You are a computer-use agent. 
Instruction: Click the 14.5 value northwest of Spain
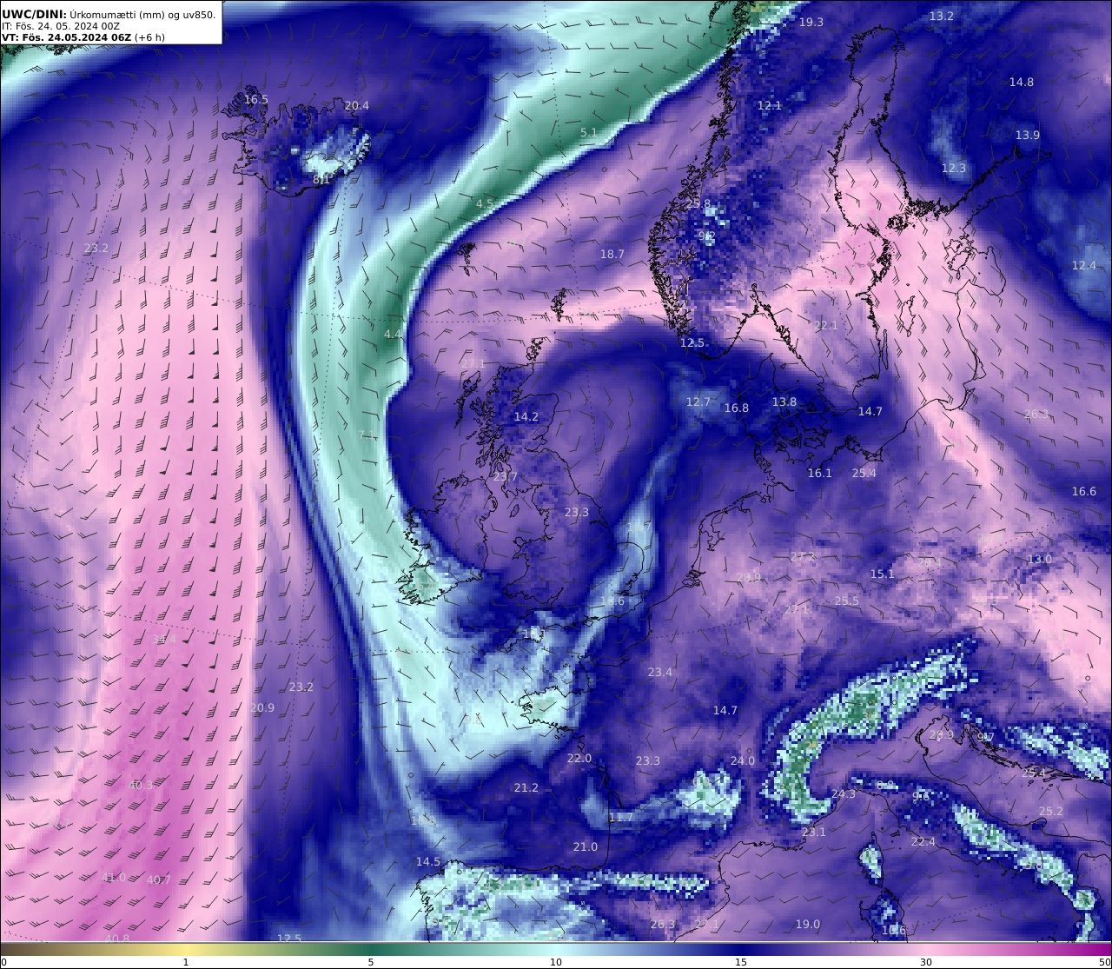click(x=427, y=862)
